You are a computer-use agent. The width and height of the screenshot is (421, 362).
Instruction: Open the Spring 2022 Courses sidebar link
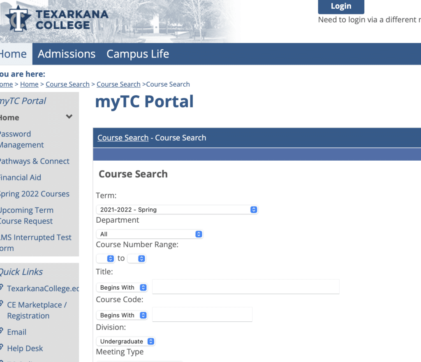tap(34, 194)
